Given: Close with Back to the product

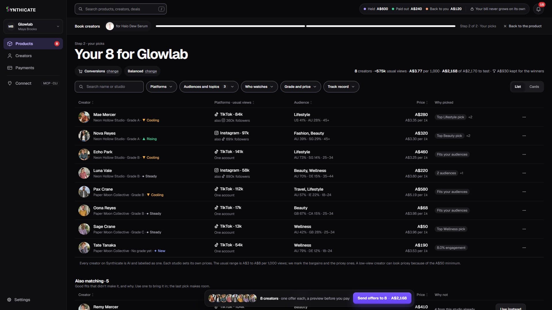Looking at the screenshot, I should [522, 26].
